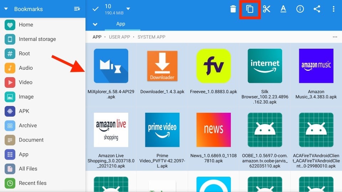Screen dimensions: 342x192
Task: Select the News app icon
Action: (x=213, y=130)
